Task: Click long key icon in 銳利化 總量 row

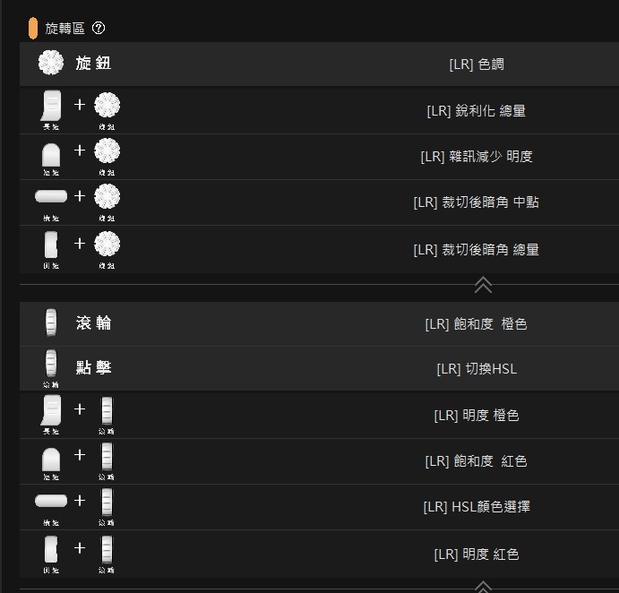Action: (51, 106)
